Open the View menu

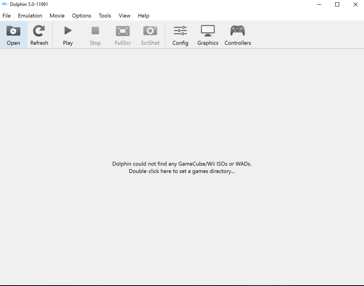click(125, 16)
